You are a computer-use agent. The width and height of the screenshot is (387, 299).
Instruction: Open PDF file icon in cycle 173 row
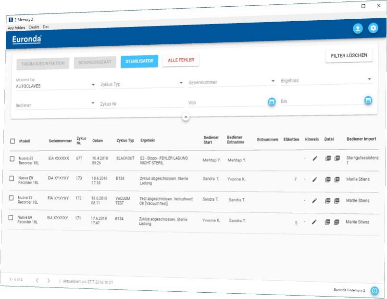tap(337, 180)
